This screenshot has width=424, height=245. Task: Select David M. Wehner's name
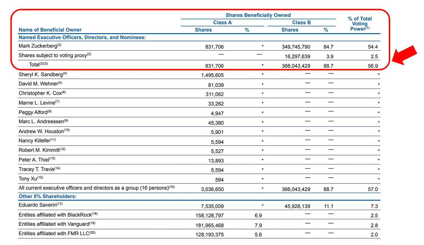(40, 84)
